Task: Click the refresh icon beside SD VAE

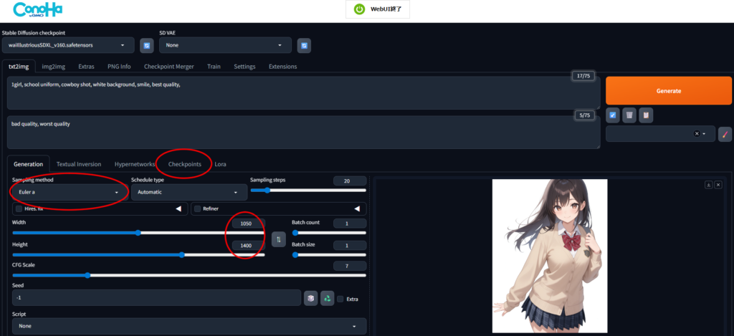Action: click(x=304, y=45)
